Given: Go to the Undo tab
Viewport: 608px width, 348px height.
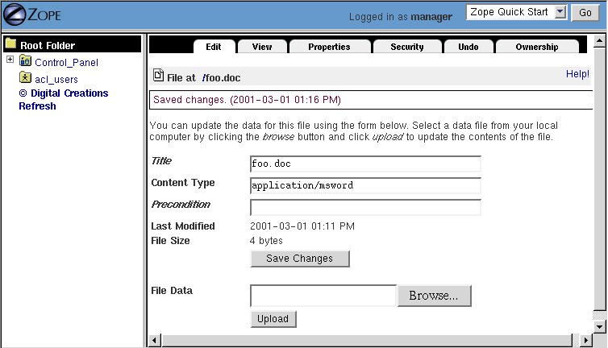Looking at the screenshot, I should click(x=468, y=47).
